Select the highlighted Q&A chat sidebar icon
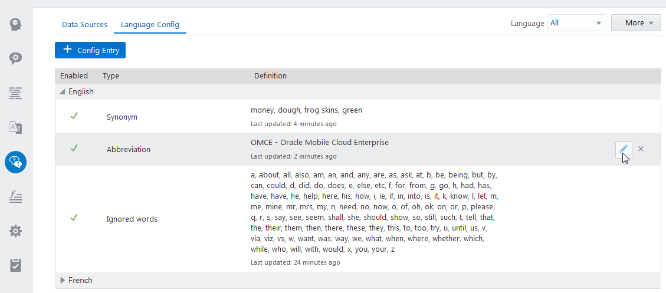This screenshot has width=666, height=293. 15,162
